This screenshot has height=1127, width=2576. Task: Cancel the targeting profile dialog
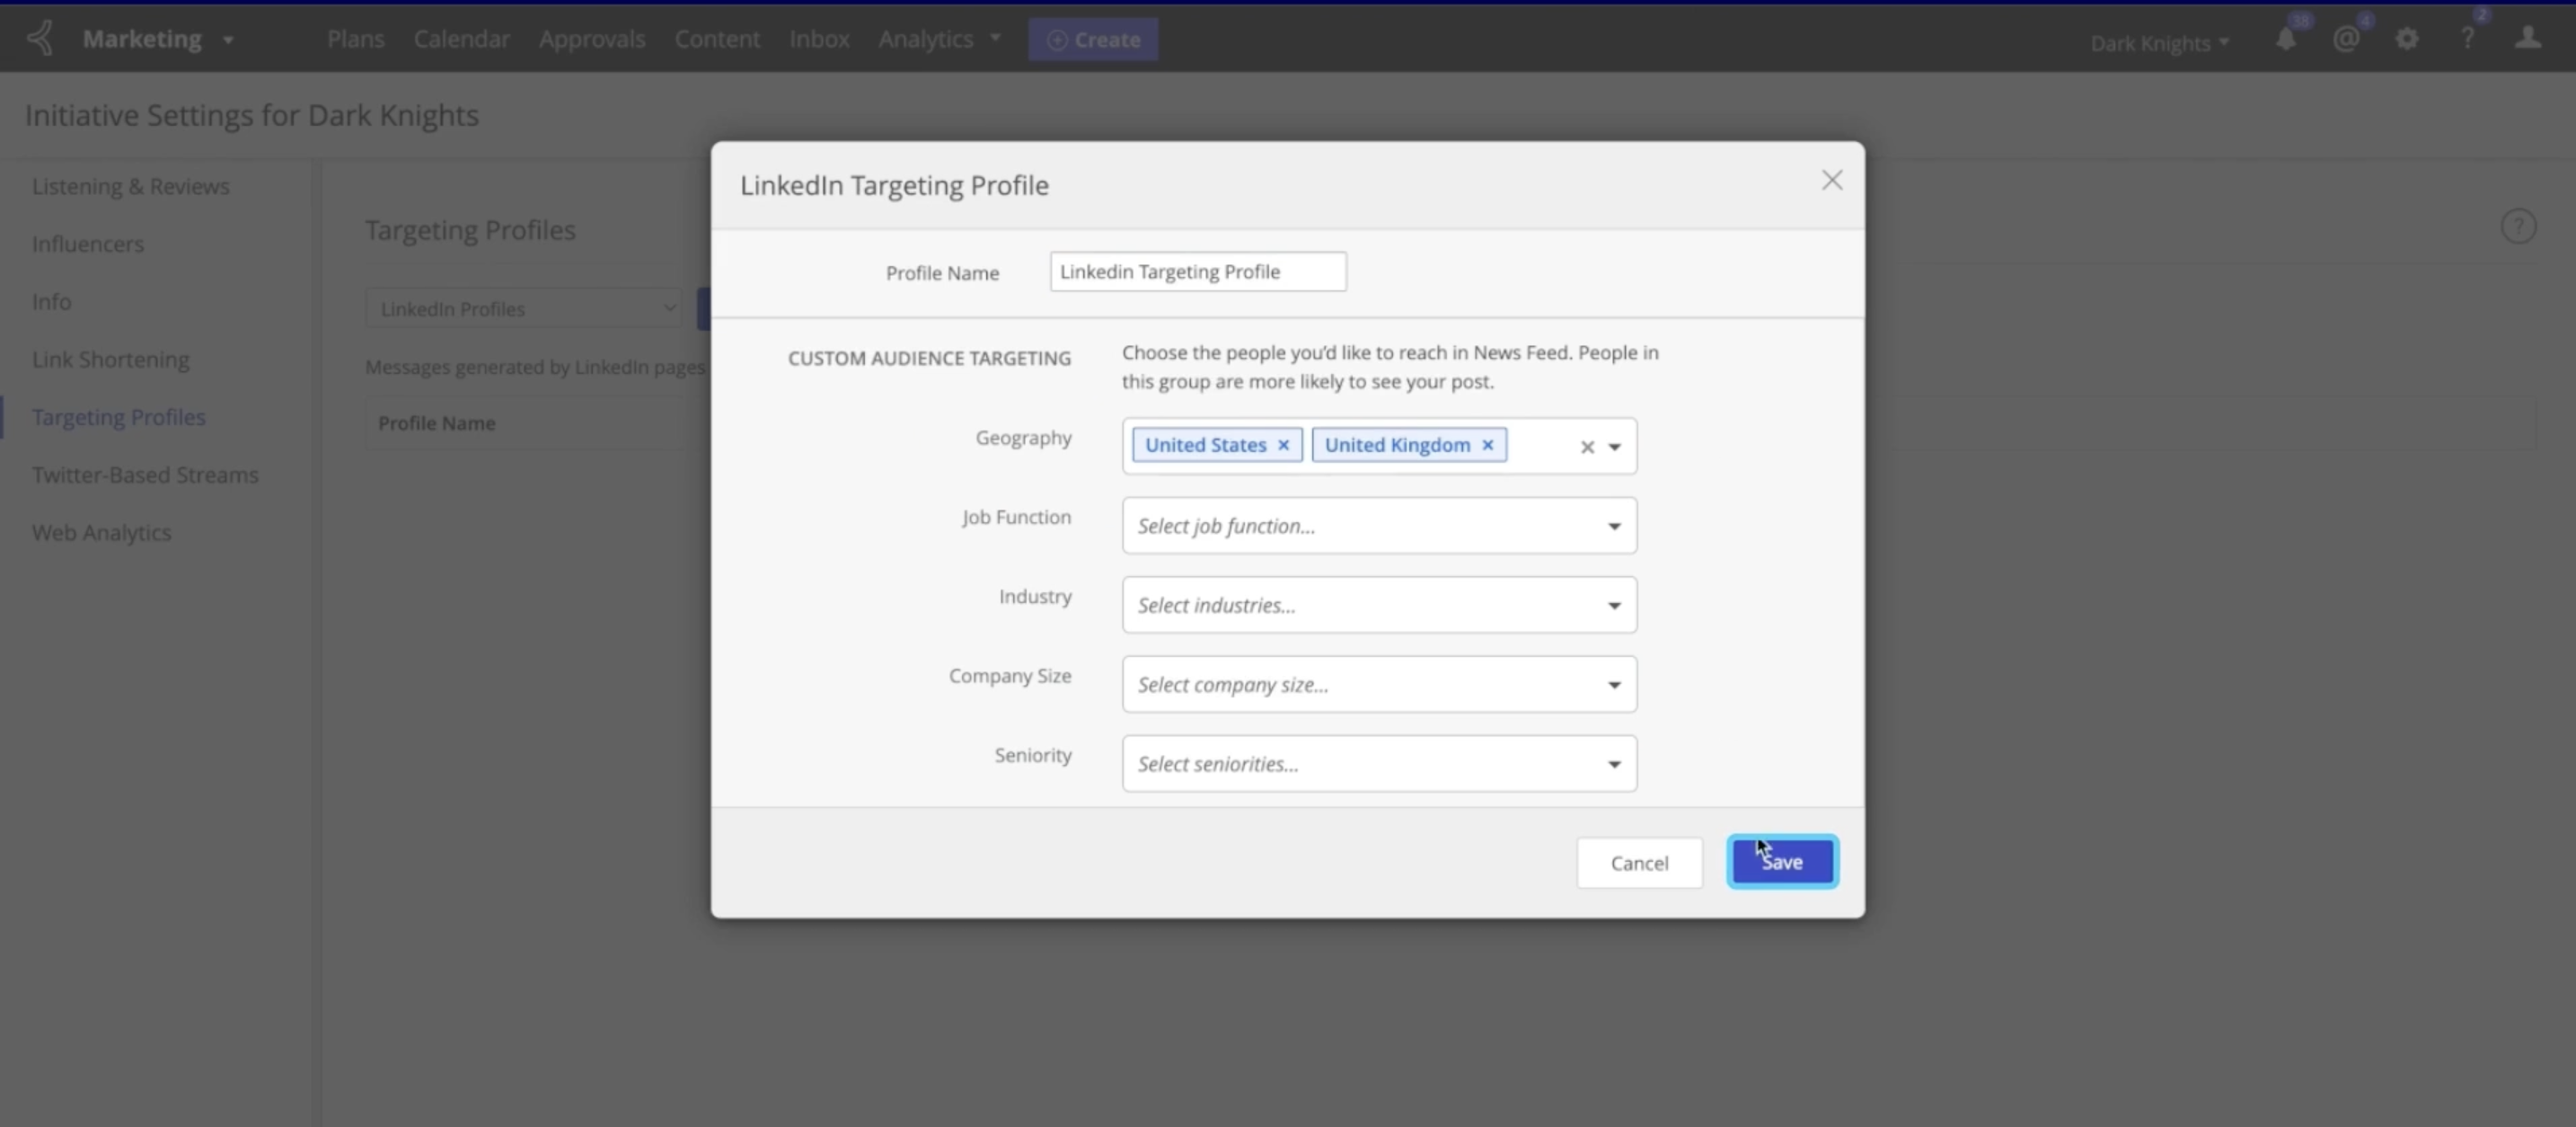coord(1638,863)
